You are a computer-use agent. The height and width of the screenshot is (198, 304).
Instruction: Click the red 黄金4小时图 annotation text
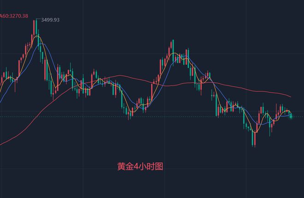(140, 166)
